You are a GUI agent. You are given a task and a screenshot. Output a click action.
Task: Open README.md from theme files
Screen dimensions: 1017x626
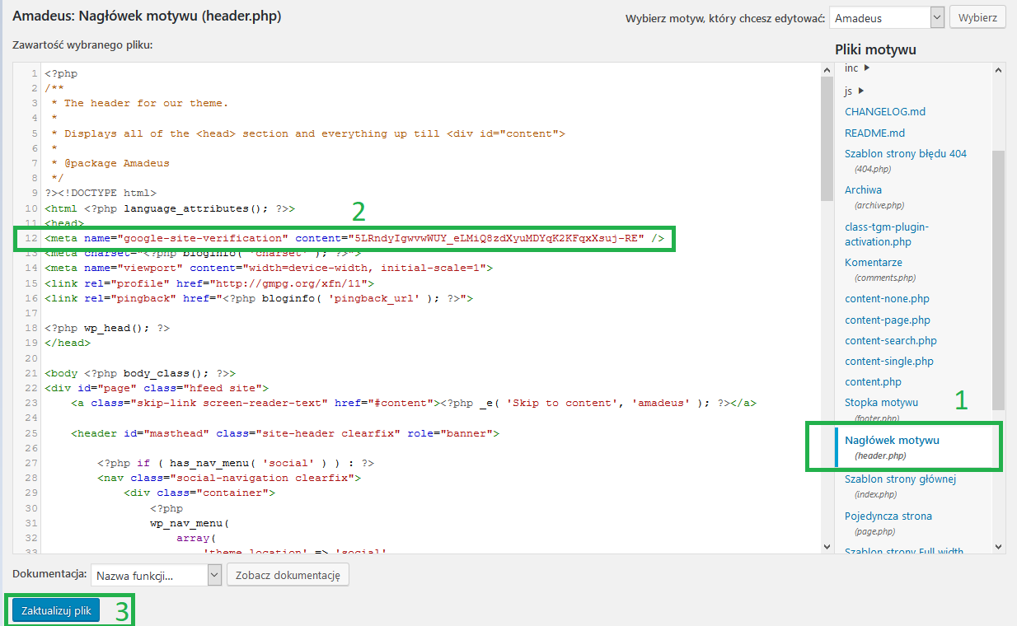(874, 133)
